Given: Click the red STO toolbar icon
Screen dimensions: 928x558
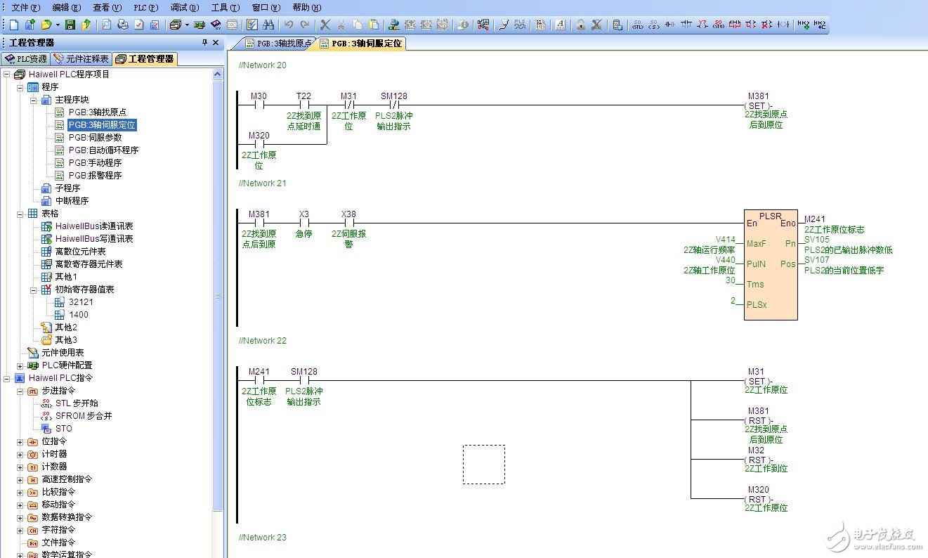Looking at the screenshot, I should pos(718,25).
